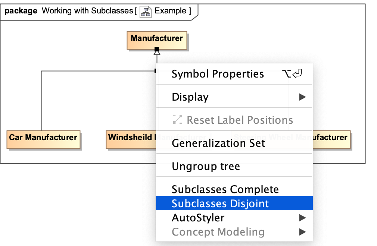Viewport: 377px width, 246px height.
Task: Click the black handle under Manufacturer
Action: pos(157,49)
